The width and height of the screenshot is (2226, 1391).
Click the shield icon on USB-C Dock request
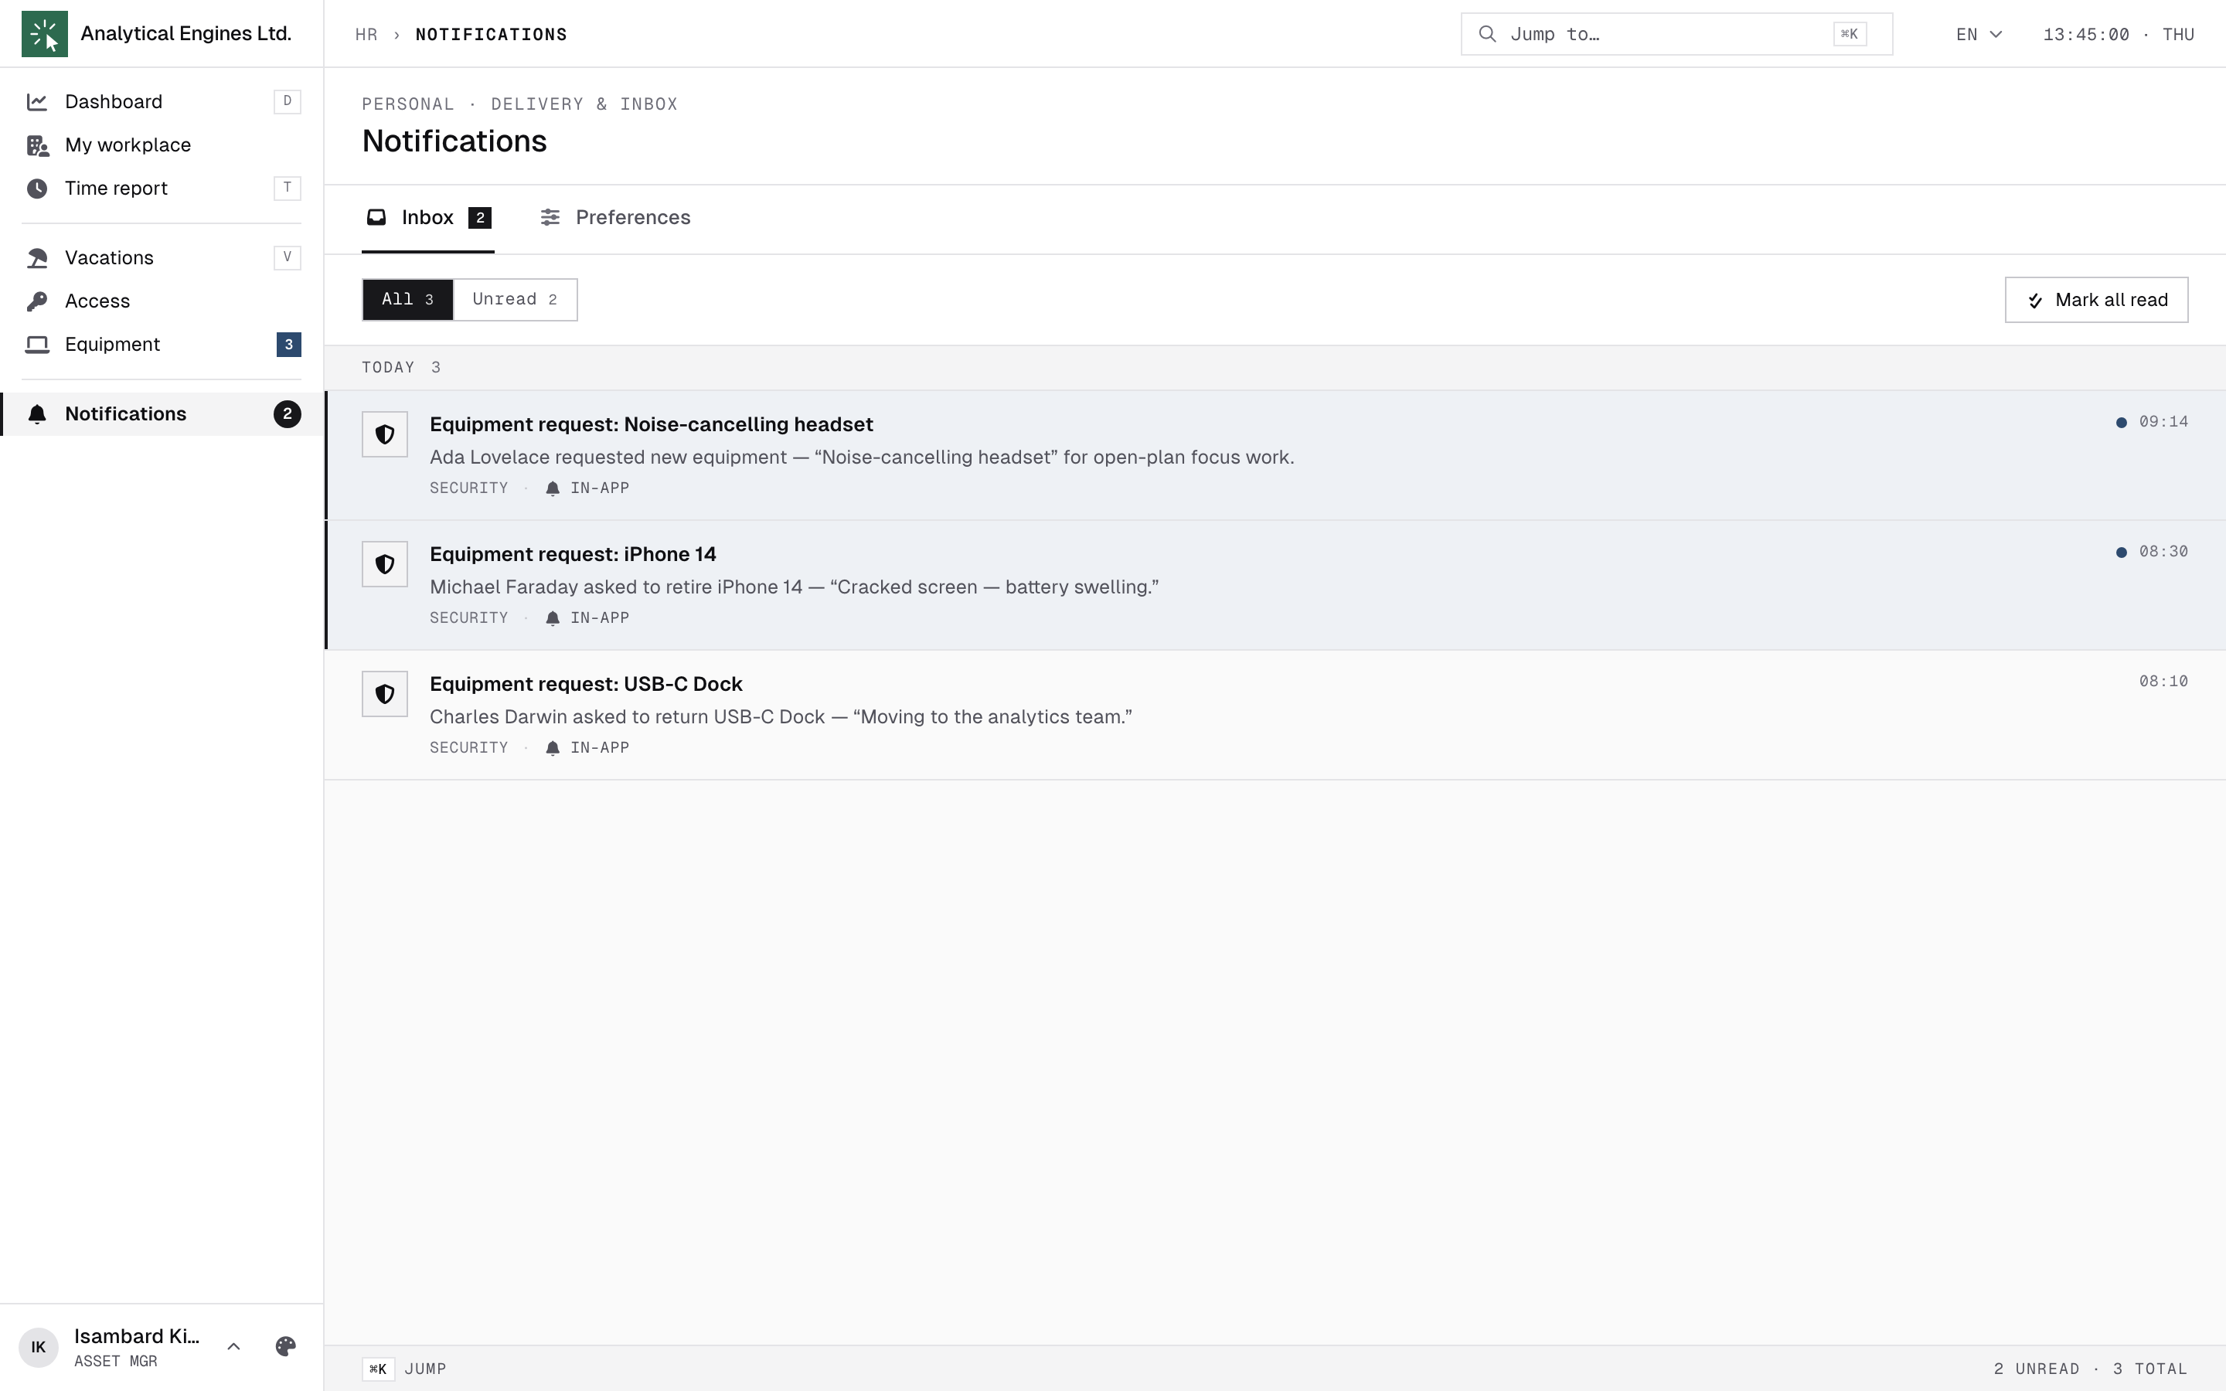point(384,694)
